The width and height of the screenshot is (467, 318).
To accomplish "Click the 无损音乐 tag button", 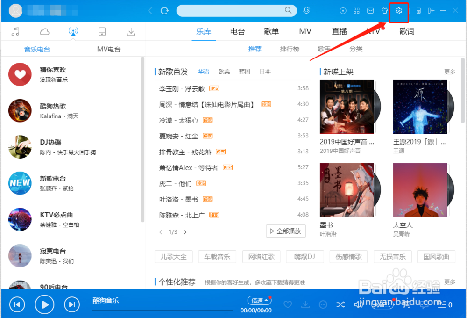I will 393,257.
